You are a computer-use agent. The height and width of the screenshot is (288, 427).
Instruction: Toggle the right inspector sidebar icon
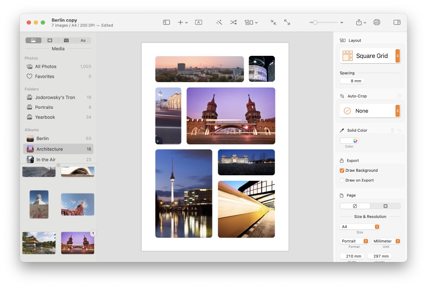397,22
